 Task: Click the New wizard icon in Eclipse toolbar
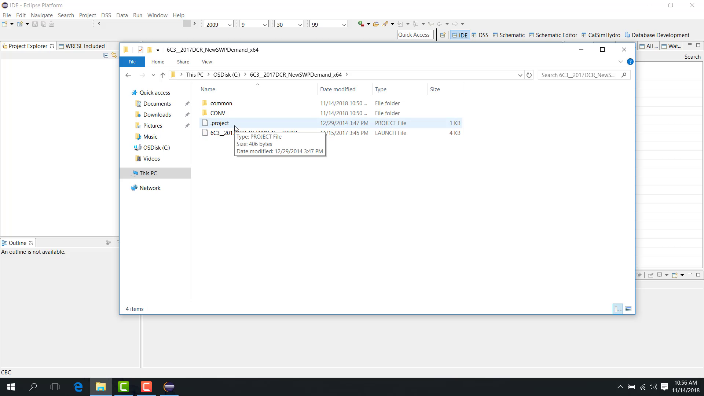click(x=5, y=24)
